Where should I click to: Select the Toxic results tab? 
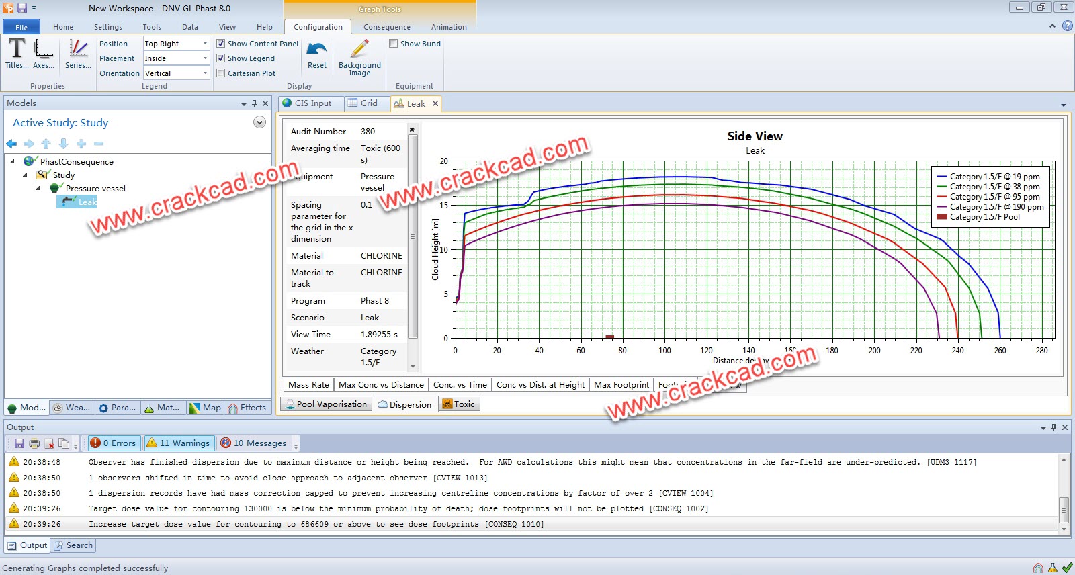[458, 404]
